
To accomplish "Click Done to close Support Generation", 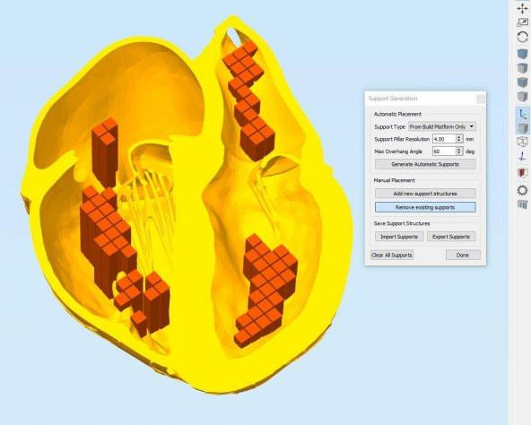I will 463,255.
